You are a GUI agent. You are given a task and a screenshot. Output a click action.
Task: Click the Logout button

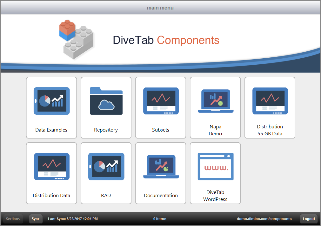coord(308,219)
